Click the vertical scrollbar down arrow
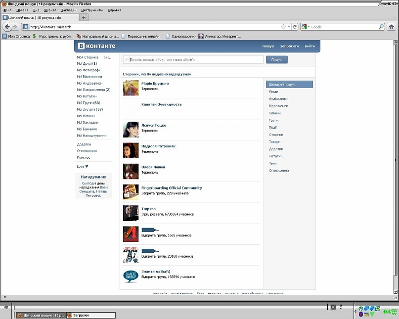Image resolution: width=399 pixels, height=319 pixels. pos(396,291)
